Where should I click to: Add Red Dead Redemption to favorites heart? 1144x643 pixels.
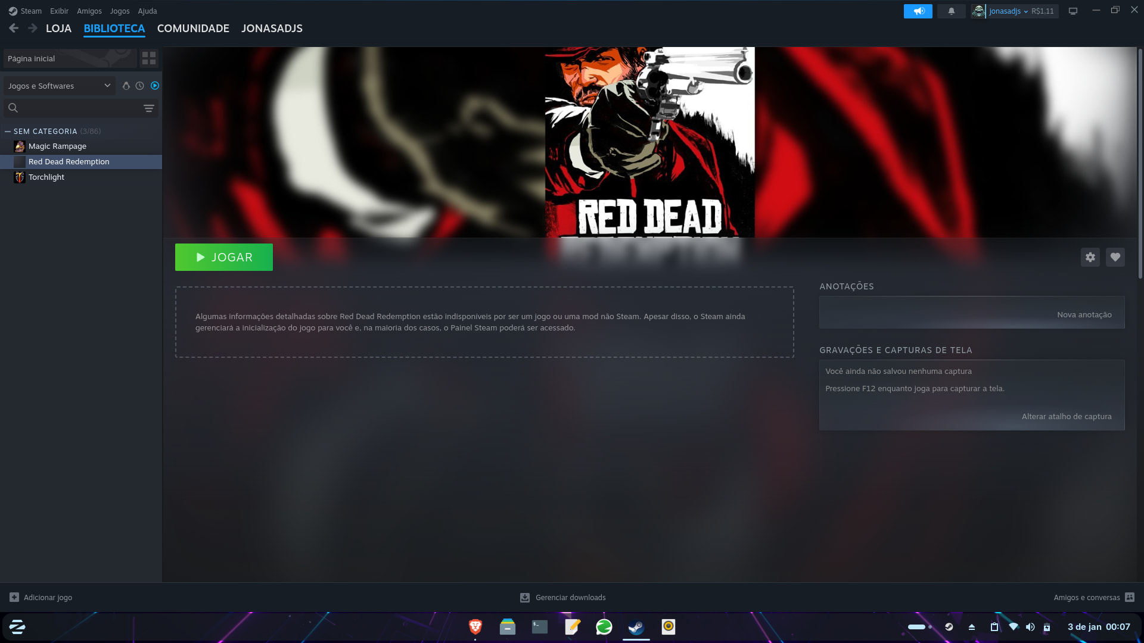click(1115, 257)
